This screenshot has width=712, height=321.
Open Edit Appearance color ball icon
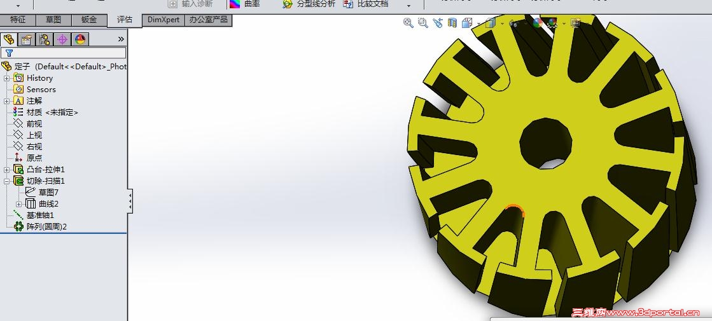[538, 23]
